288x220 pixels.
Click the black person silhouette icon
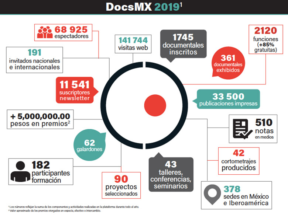tap(20, 171)
